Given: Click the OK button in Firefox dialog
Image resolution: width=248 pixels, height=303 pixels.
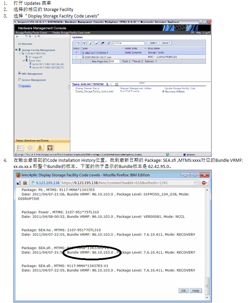Looking at the screenshot, I should tap(184, 291).
